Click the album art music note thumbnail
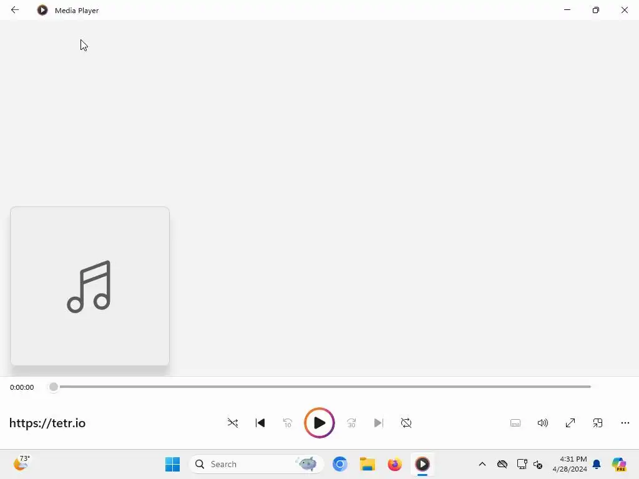639x479 pixels. tap(90, 286)
